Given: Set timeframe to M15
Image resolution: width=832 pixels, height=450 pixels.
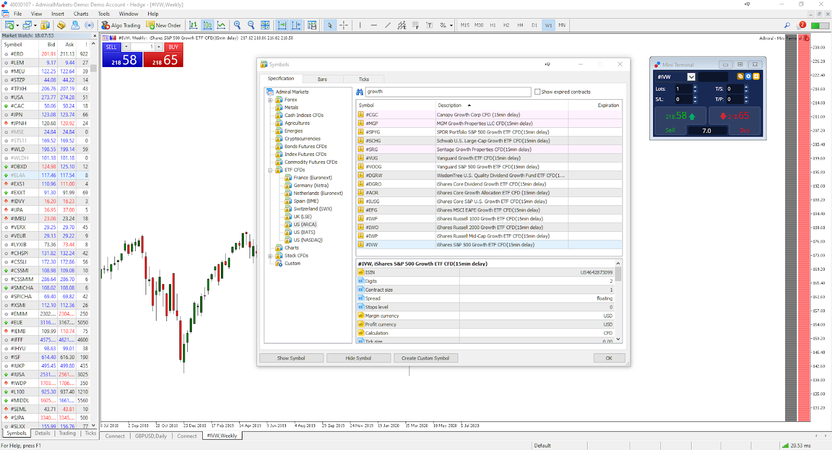Looking at the screenshot, I should (465, 25).
